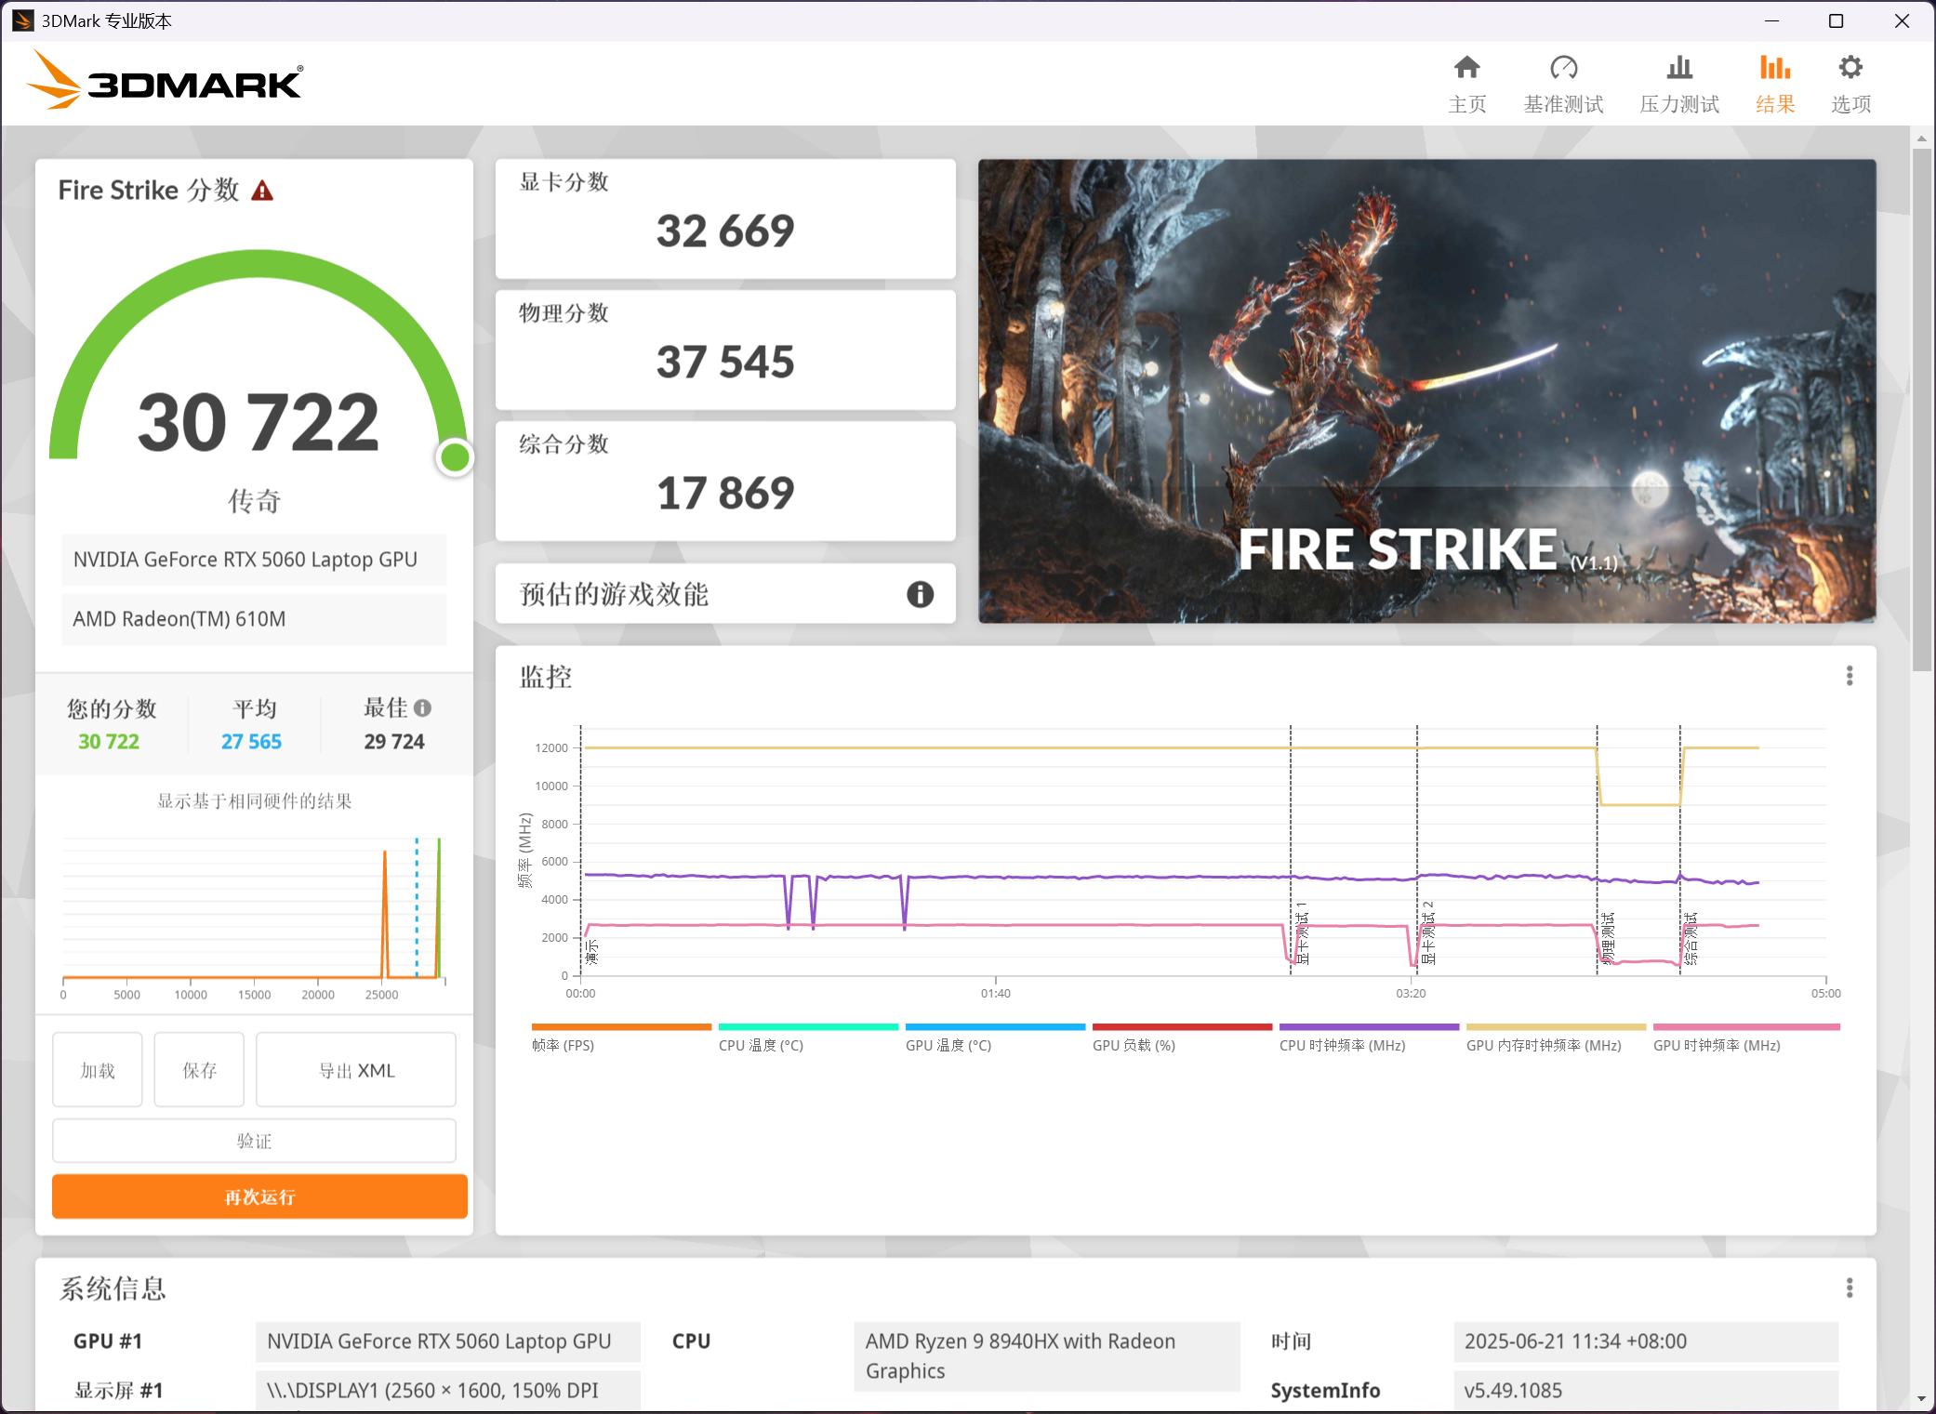This screenshot has height=1414, width=1936.
Task: Open the 压力测试 stress test tab
Action: [x=1679, y=84]
